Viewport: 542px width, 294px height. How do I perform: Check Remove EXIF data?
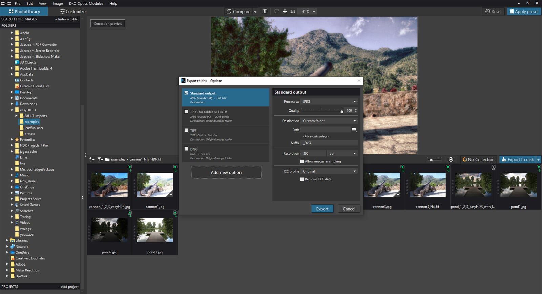pos(302,179)
